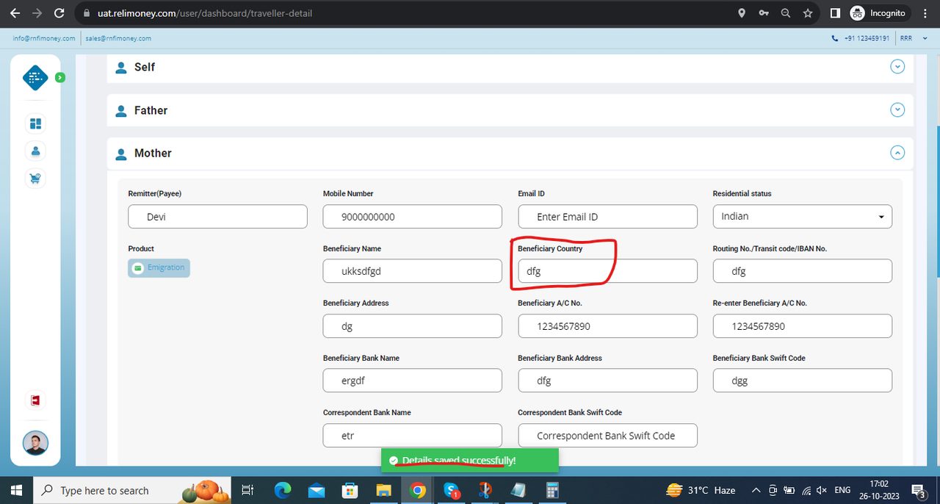Bookmark this page with star icon
Viewport: 940px width, 504px height.
tap(808, 13)
